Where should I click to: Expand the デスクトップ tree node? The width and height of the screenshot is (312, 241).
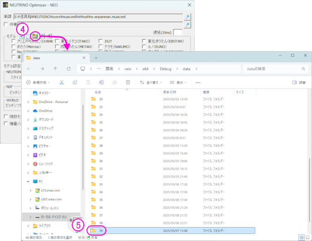pos(28,129)
